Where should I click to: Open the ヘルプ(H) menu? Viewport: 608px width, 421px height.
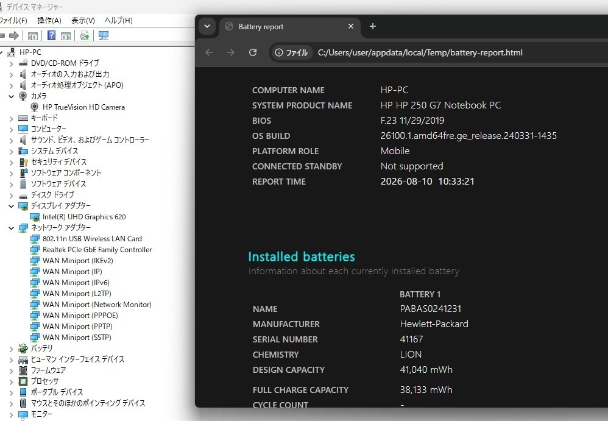119,21
